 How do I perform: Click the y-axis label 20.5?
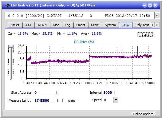21,52
